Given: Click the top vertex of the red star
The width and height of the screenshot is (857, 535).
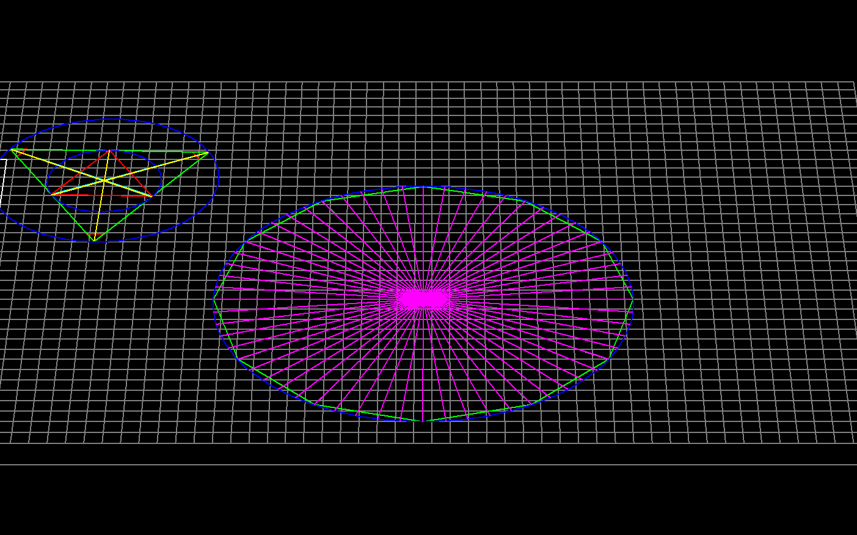Looking at the screenshot, I should (x=109, y=150).
